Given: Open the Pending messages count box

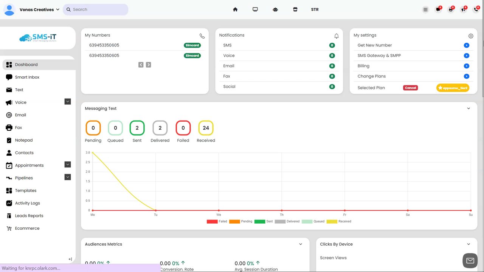Looking at the screenshot, I should [x=93, y=128].
